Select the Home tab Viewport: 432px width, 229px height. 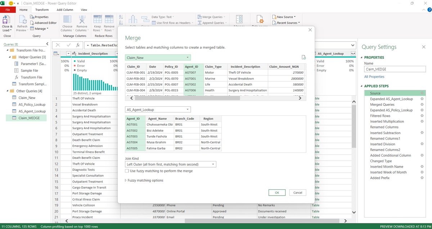pyautogui.click(x=23, y=10)
